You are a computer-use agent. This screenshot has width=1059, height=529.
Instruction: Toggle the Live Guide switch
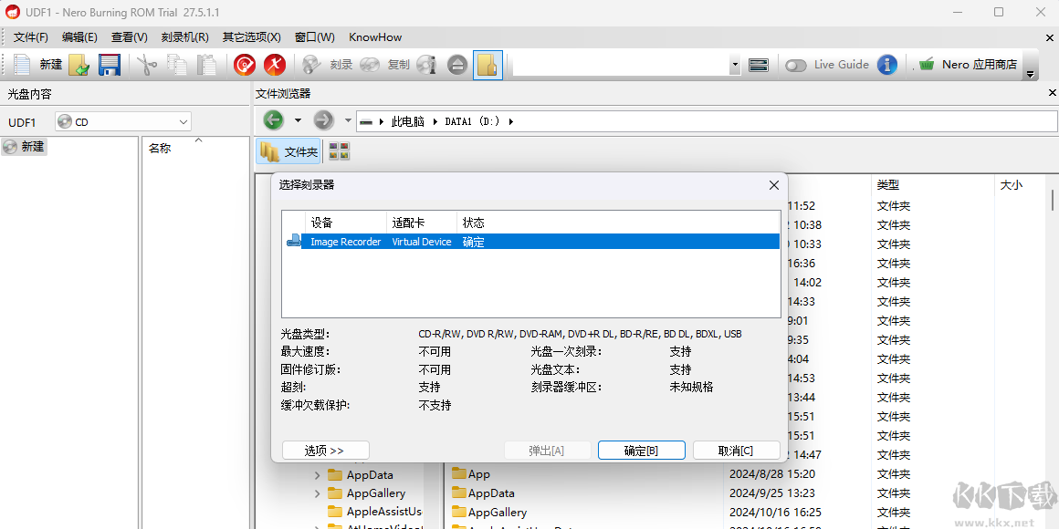795,66
